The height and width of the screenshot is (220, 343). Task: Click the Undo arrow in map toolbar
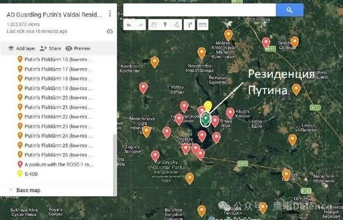coord(129,25)
